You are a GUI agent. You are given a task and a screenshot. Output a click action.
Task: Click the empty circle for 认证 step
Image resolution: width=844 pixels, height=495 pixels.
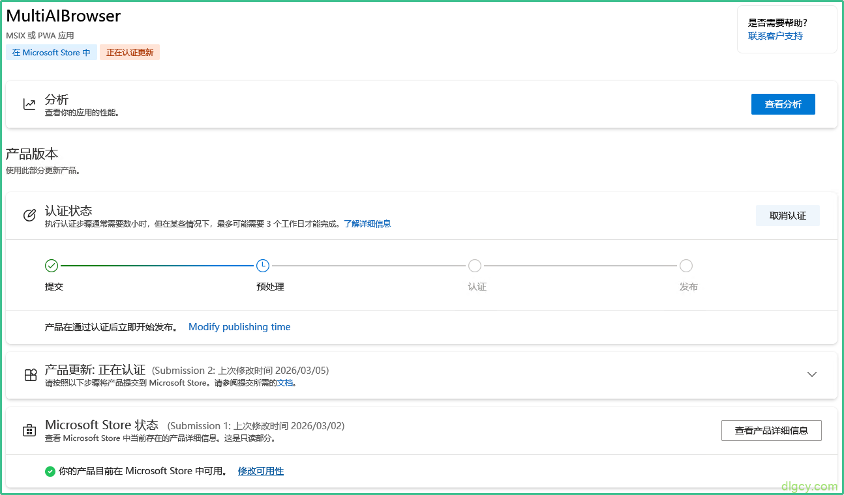[x=475, y=266]
